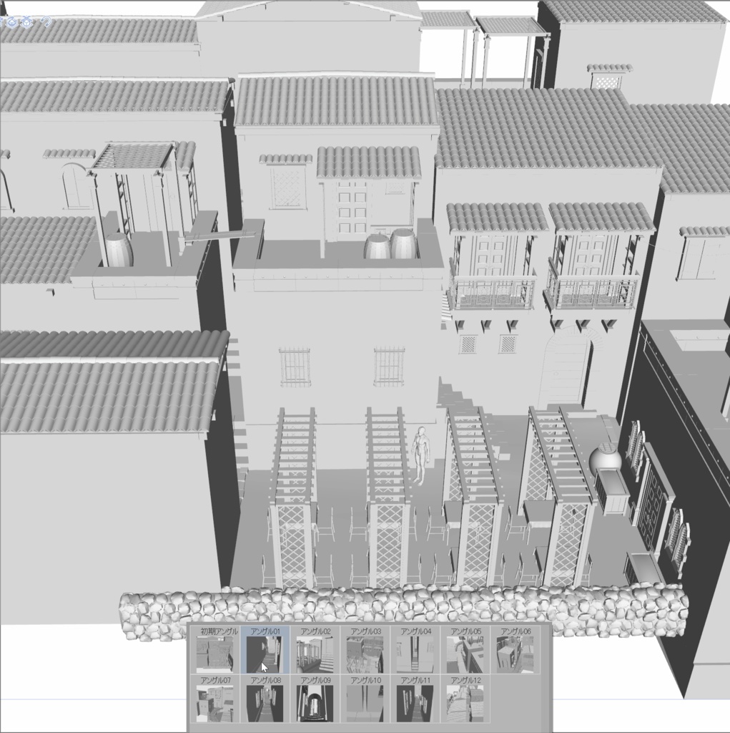Click the rotate 3D object cube icon
The image size is (730, 733).
(11, 22)
